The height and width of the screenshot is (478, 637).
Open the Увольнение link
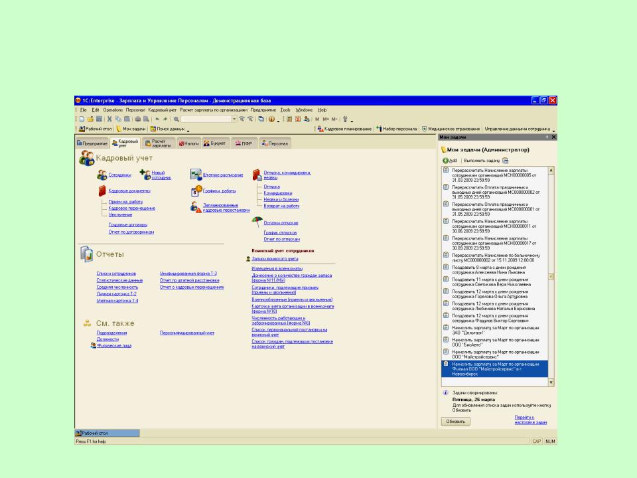[120, 214]
